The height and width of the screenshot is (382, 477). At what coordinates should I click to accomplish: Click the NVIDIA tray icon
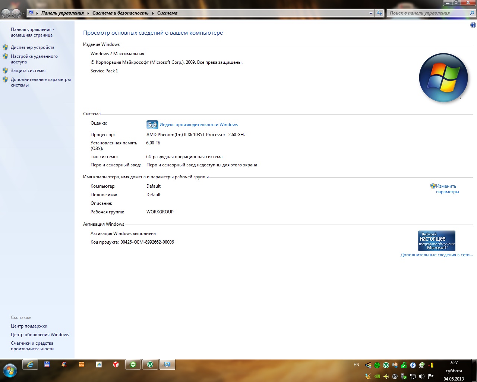(377, 376)
